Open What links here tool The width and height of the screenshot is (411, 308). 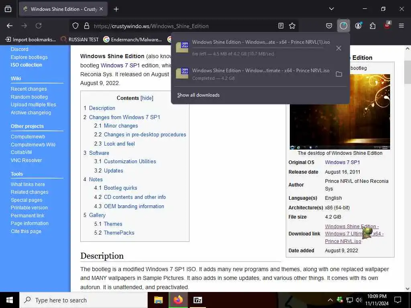click(x=28, y=184)
